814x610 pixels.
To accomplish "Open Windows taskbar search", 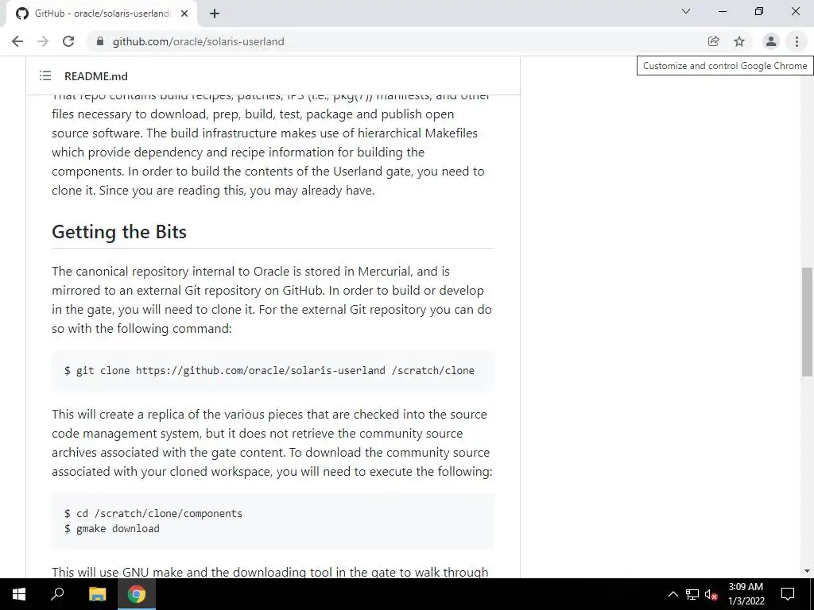I will pos(57,594).
